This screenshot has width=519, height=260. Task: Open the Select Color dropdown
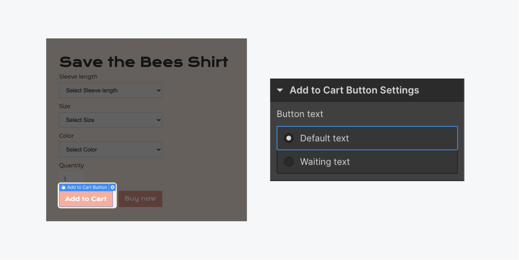pyautogui.click(x=111, y=149)
